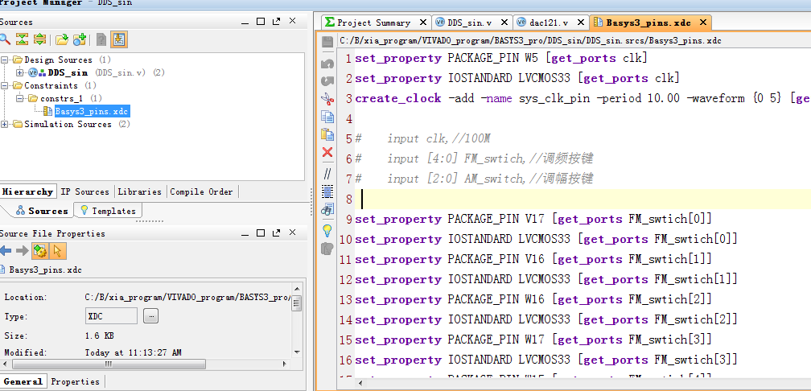Toggle the highlighted show-in-editor Sources toolbar button
This screenshot has height=391, width=811.
click(119, 39)
